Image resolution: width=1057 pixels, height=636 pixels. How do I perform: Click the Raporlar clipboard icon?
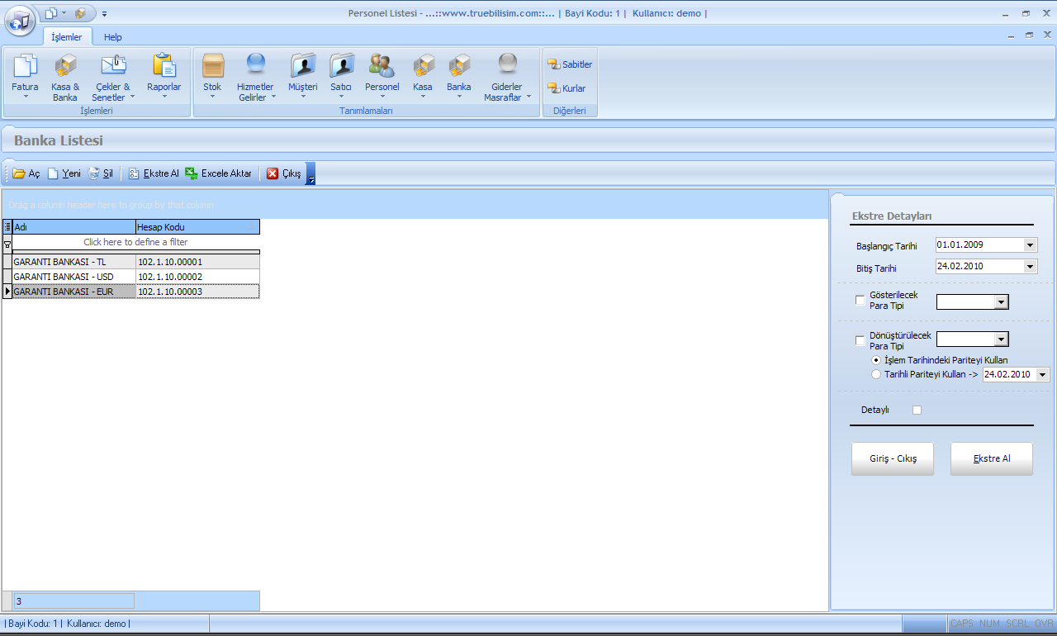(x=164, y=66)
